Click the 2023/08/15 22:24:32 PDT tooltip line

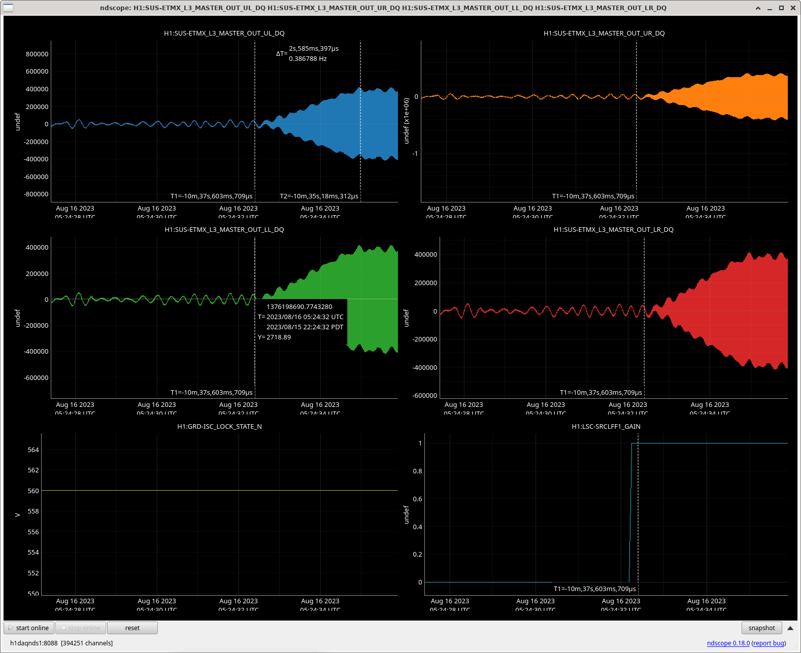point(305,327)
